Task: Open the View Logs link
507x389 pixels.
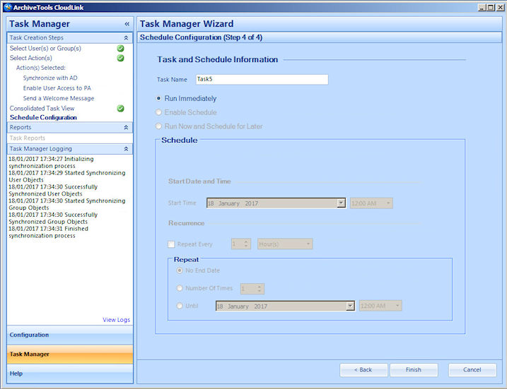Action: pos(117,320)
